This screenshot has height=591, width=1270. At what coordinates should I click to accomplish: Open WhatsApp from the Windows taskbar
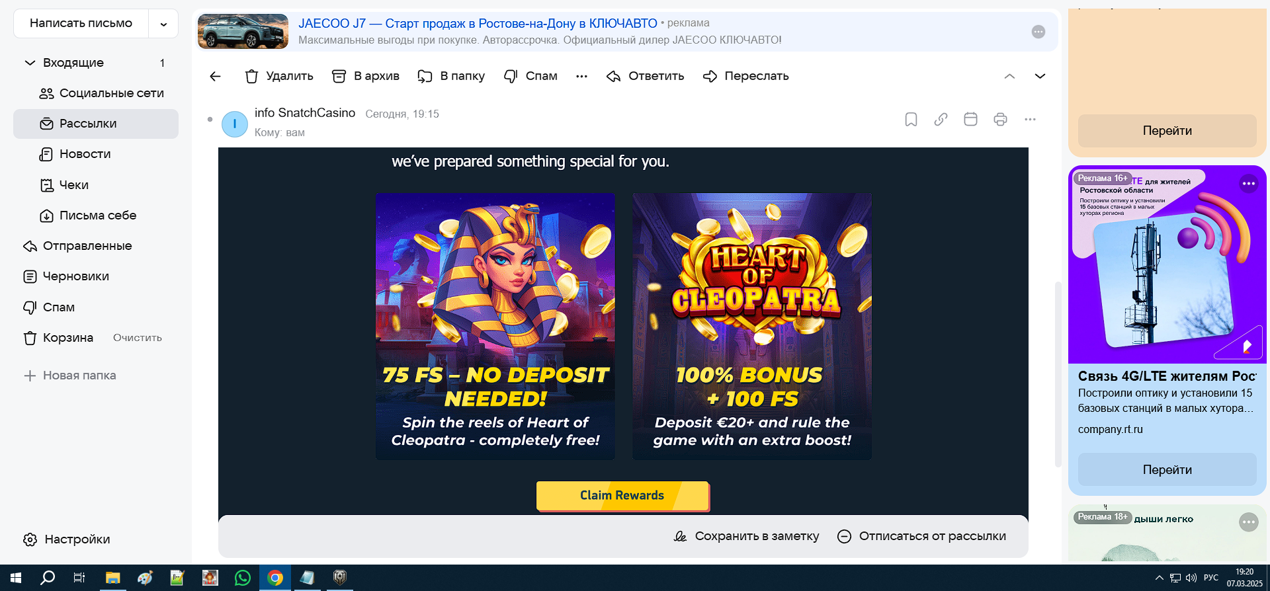coord(243,578)
